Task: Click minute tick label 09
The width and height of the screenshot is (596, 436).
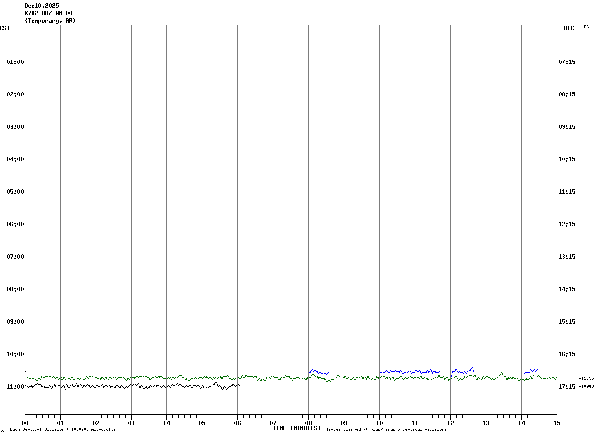Action: tap(344, 423)
